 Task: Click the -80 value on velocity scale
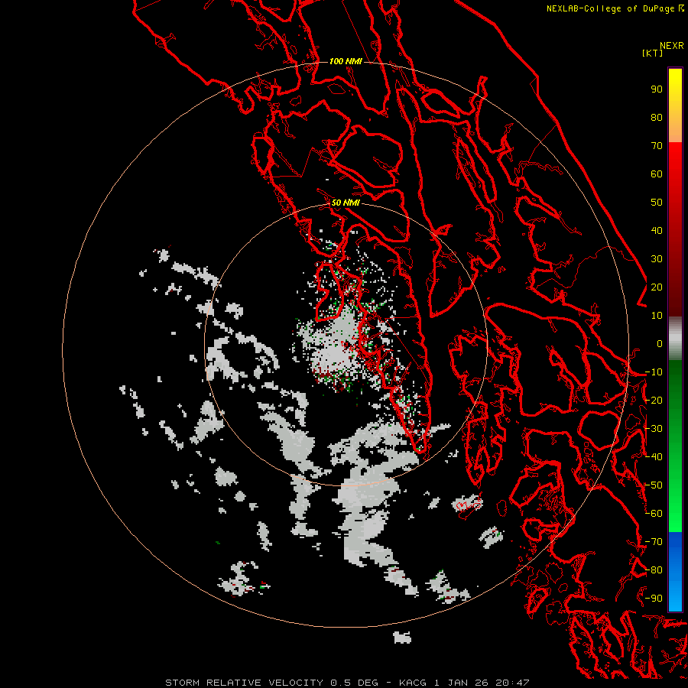click(x=654, y=570)
